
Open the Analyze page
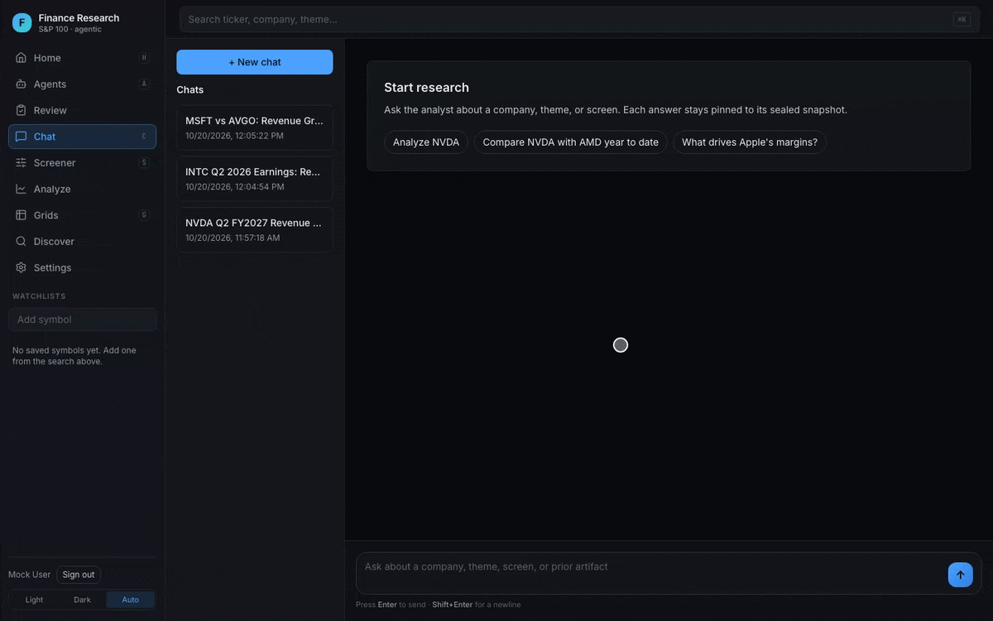click(x=82, y=189)
